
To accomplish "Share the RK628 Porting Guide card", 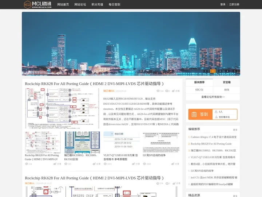I will point(57,164).
